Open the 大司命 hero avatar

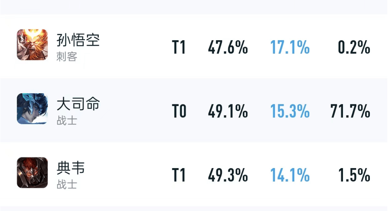click(x=32, y=109)
